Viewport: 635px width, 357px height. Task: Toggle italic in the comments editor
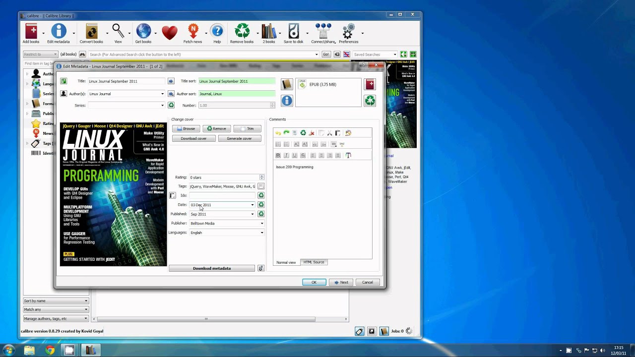(x=286, y=155)
